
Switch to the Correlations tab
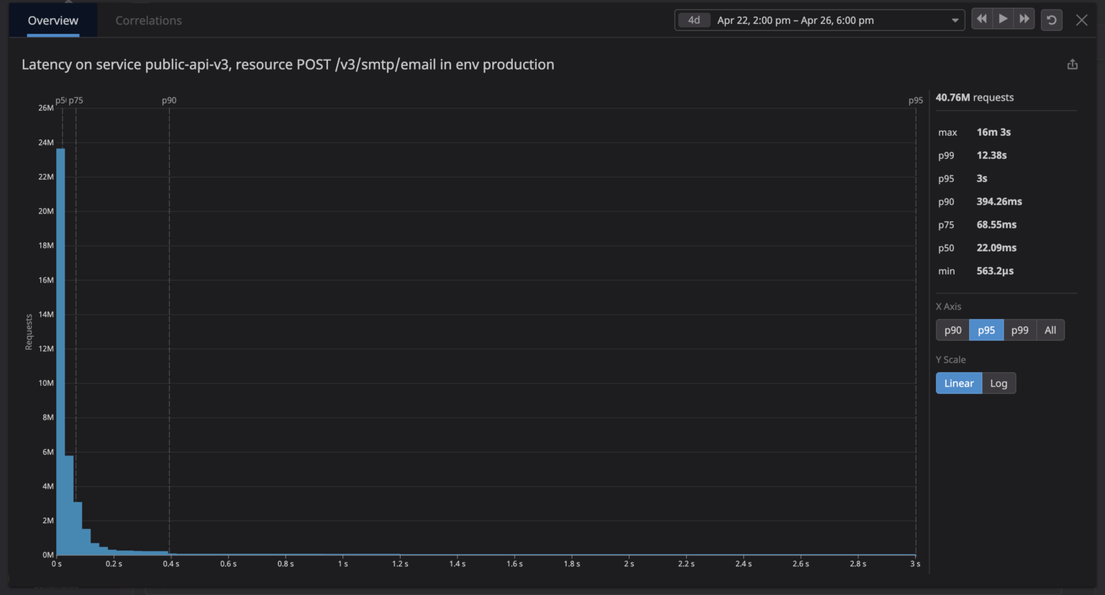pos(149,20)
